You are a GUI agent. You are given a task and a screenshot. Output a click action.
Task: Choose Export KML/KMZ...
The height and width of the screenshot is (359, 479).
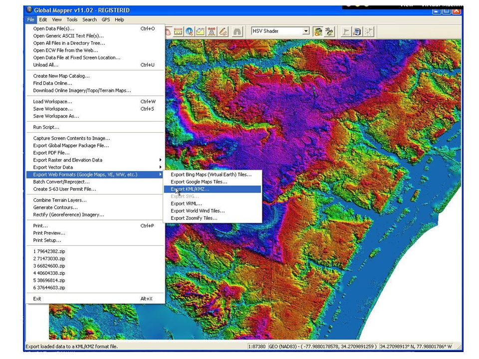(x=213, y=189)
